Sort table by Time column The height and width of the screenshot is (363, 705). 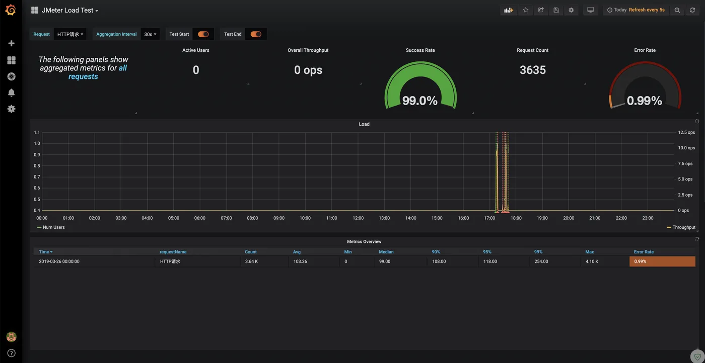[45, 252]
